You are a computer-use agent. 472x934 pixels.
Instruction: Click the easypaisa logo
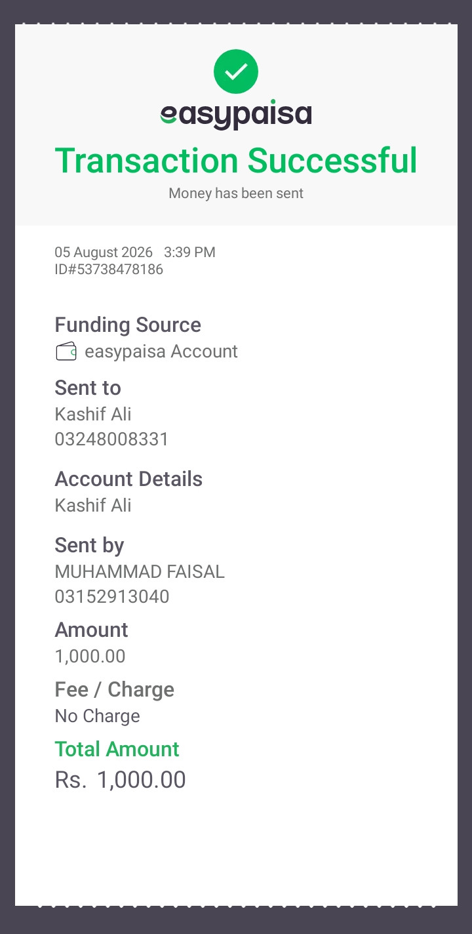coord(236,115)
